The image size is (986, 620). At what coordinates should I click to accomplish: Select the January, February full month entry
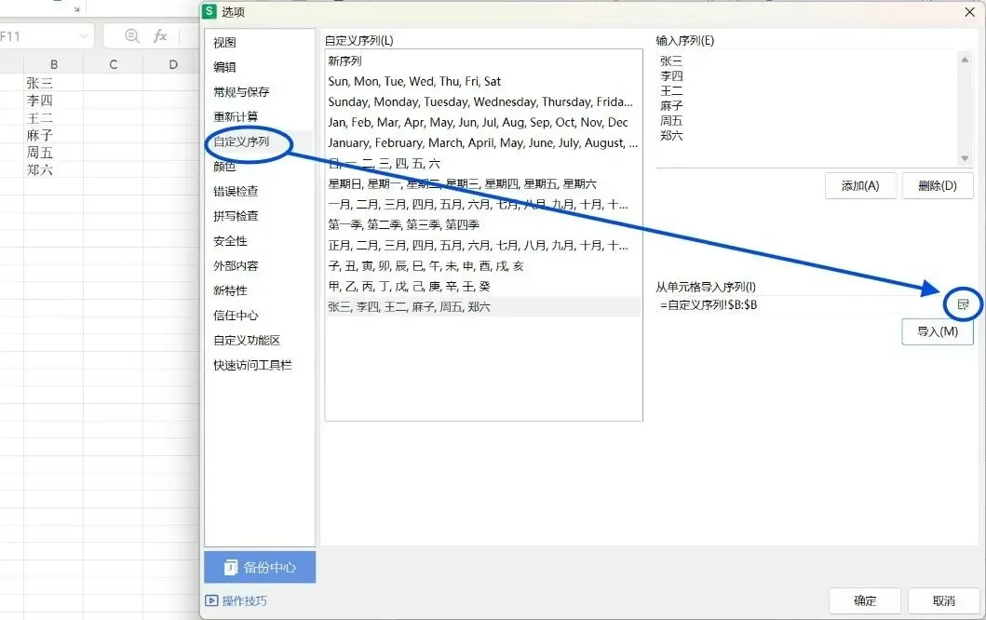click(483, 142)
